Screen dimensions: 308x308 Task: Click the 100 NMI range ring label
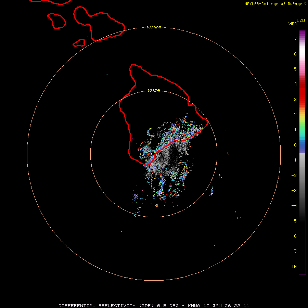[x=154, y=27]
